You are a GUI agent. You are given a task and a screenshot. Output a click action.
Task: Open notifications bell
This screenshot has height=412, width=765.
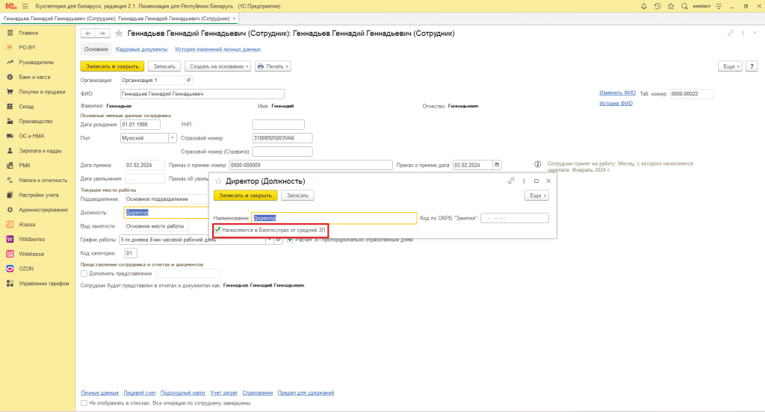(643, 6)
